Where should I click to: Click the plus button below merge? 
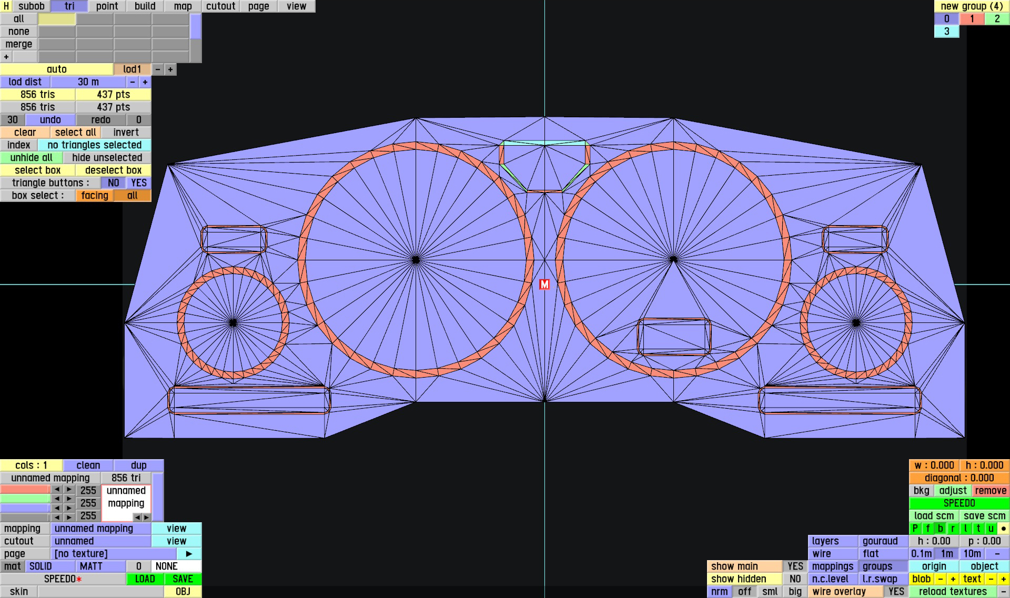click(6, 57)
